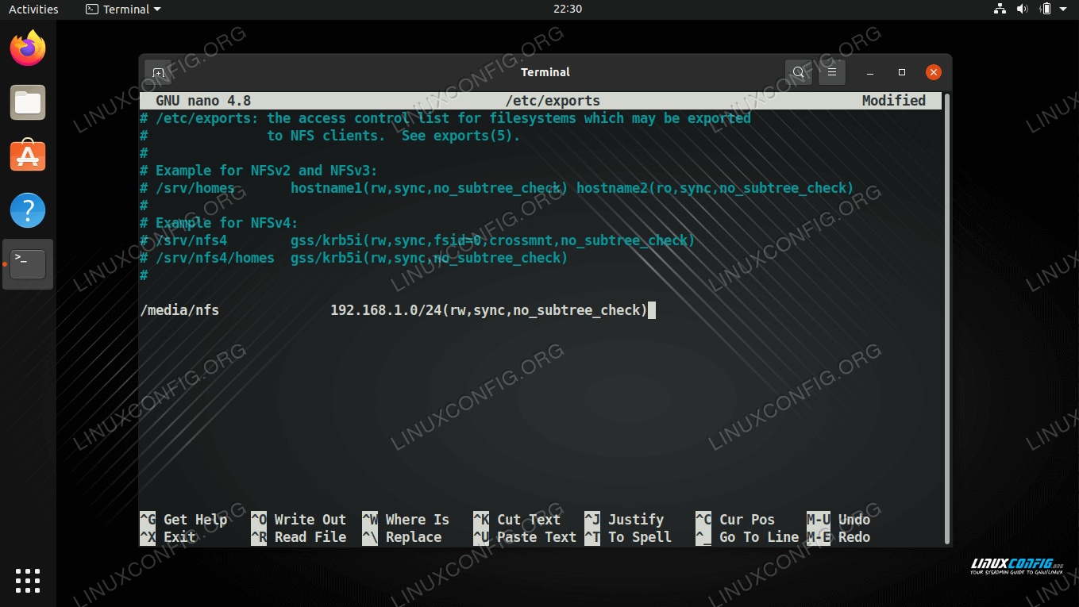This screenshot has height=607, width=1079.
Task: Expand the system menu arrow
Action: pyautogui.click(x=1065, y=10)
